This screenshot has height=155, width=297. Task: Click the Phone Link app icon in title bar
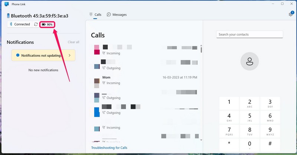coord(7,4)
